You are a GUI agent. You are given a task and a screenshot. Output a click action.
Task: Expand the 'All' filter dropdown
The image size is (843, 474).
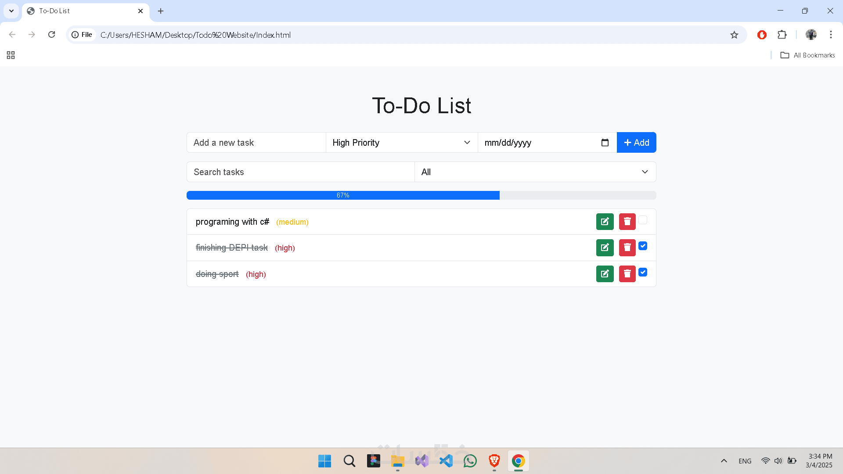point(535,172)
